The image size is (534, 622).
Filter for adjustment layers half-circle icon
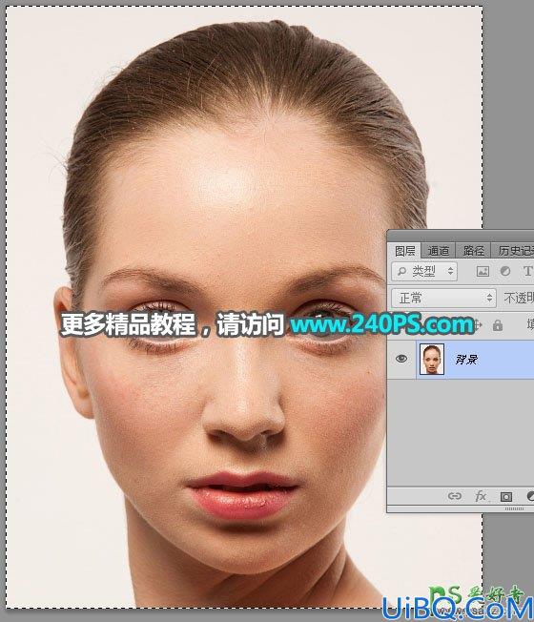pyautogui.click(x=505, y=271)
